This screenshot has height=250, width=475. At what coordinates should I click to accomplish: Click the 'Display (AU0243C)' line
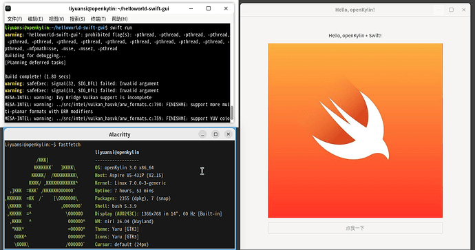point(158,213)
